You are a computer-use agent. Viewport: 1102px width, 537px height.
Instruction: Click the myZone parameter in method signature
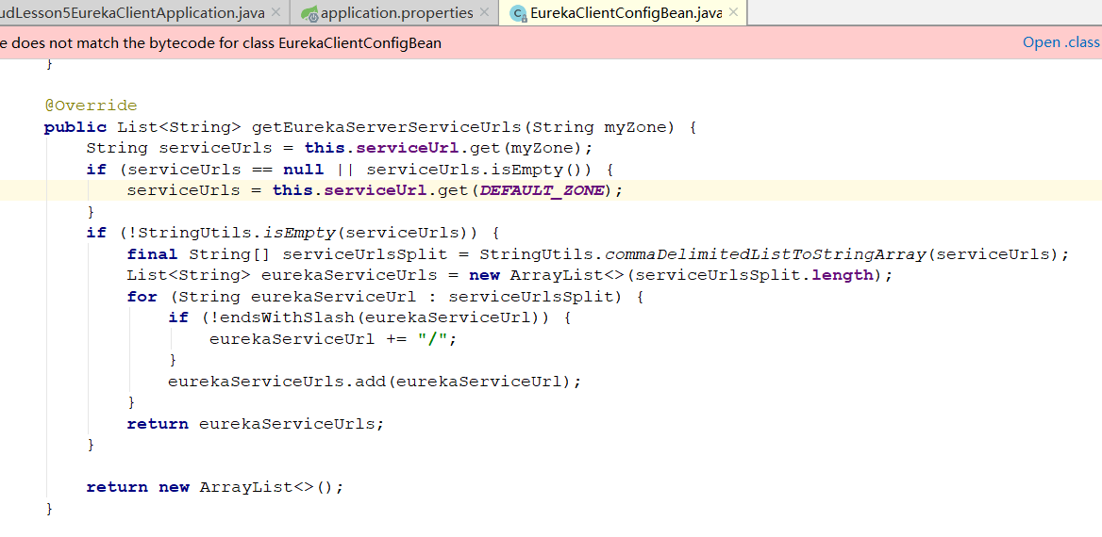(x=635, y=127)
